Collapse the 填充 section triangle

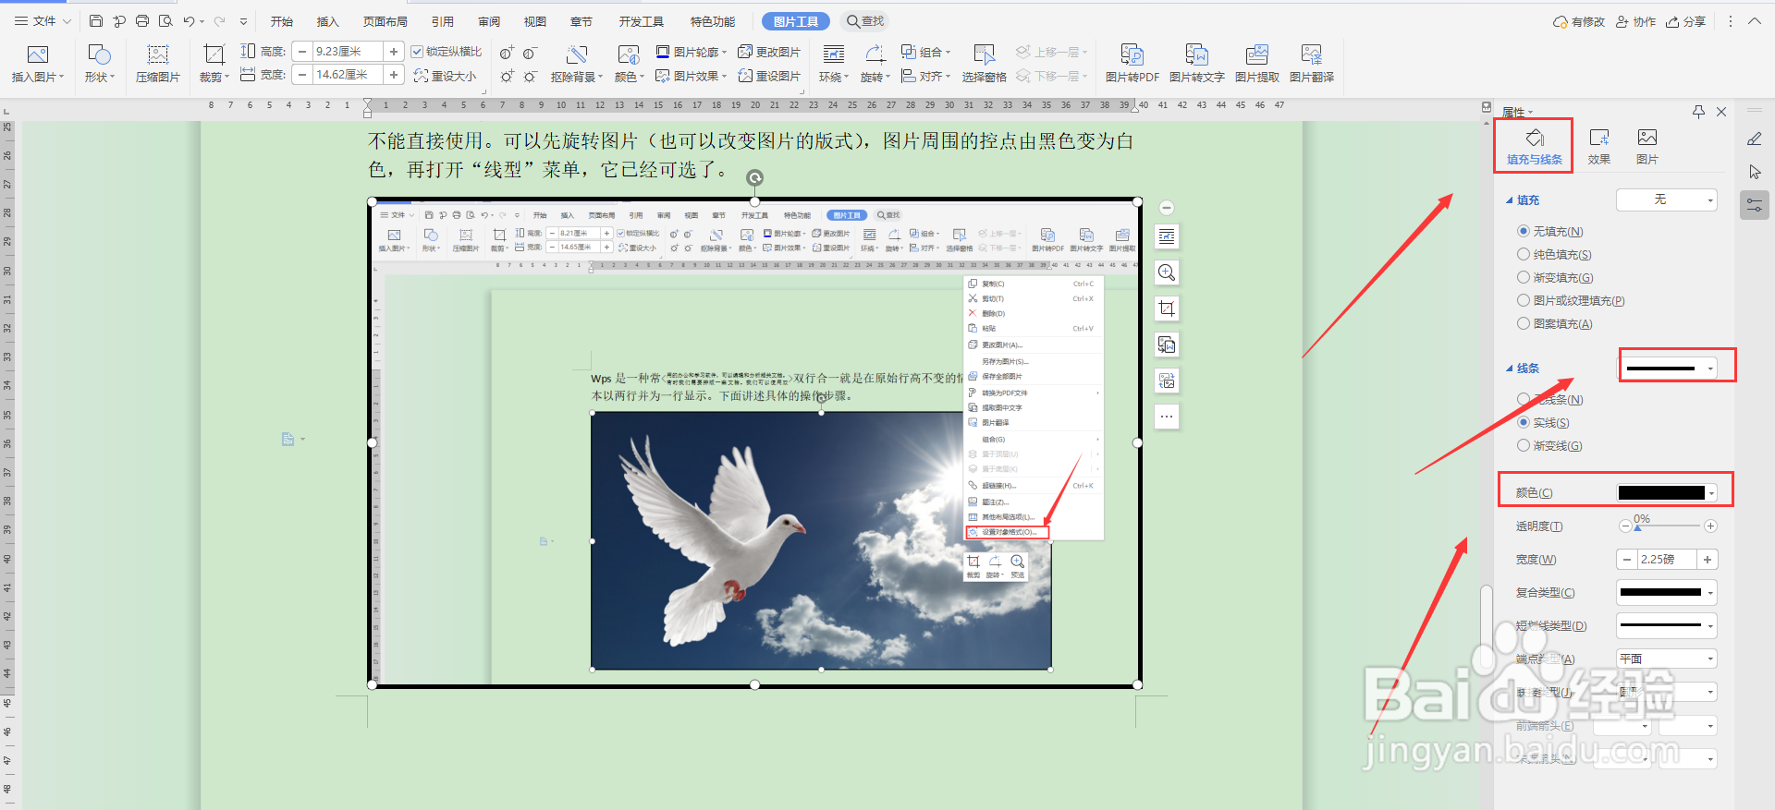[1510, 199]
